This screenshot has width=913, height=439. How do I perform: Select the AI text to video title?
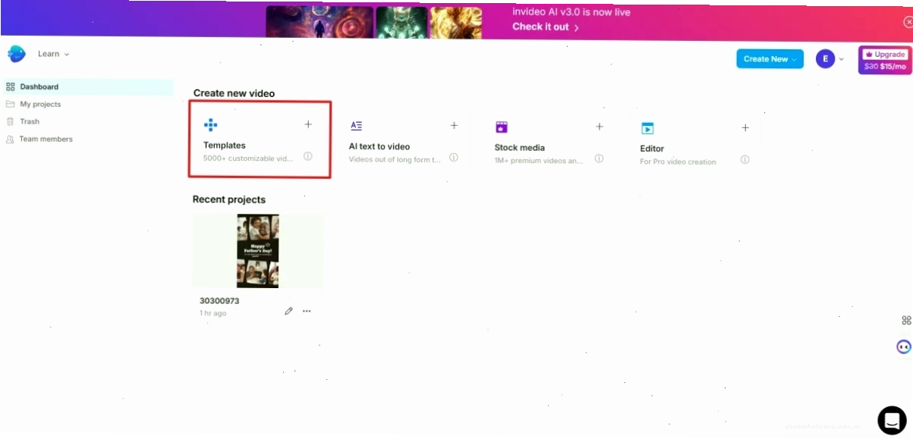(x=379, y=146)
